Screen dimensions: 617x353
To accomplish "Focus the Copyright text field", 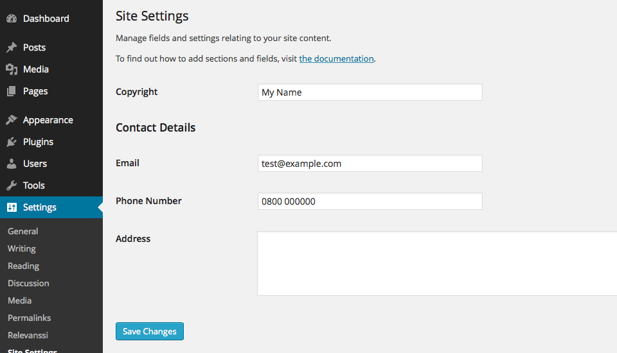I will tap(370, 92).
